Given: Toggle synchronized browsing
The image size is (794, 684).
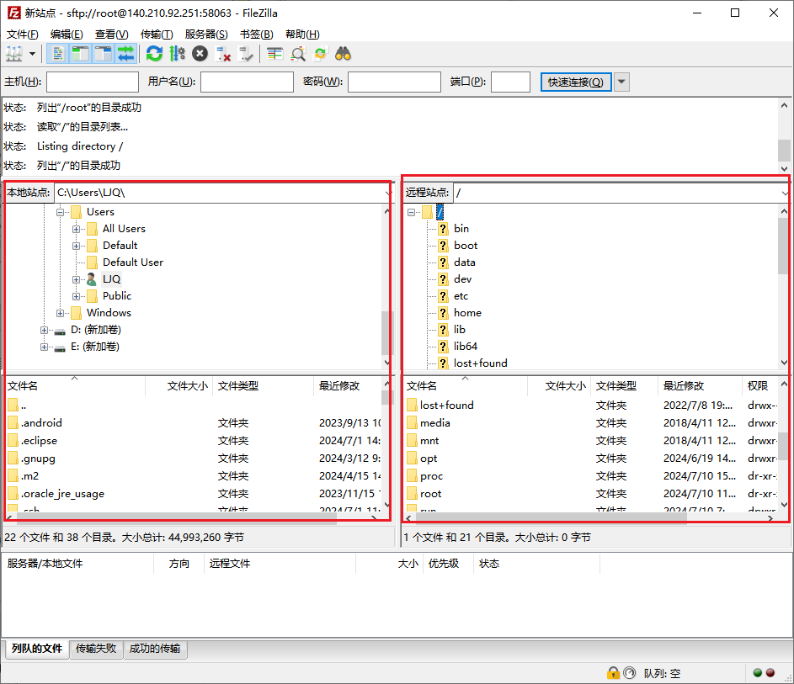Looking at the screenshot, I should [x=321, y=54].
